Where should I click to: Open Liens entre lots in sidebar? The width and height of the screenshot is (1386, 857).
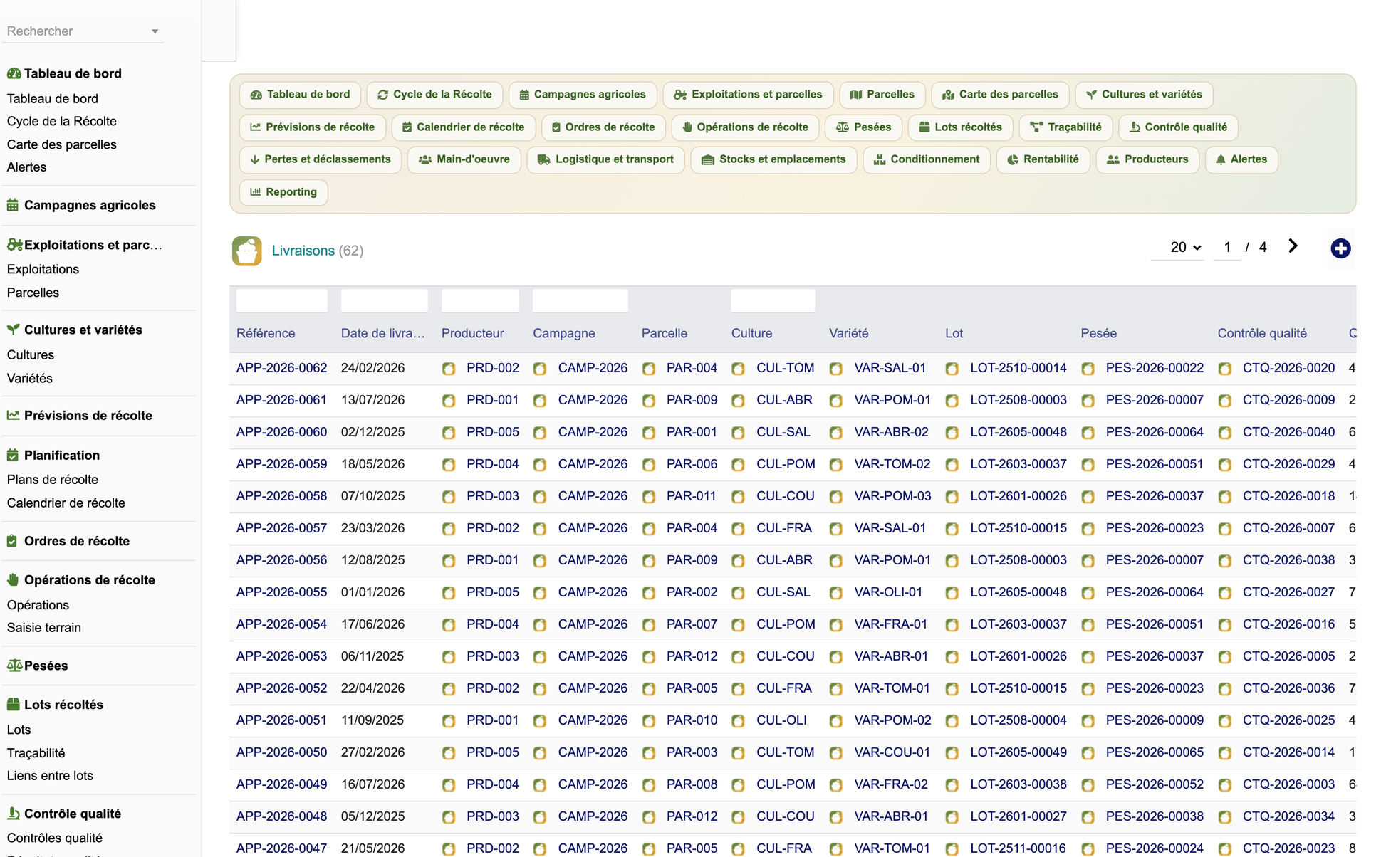click(50, 776)
